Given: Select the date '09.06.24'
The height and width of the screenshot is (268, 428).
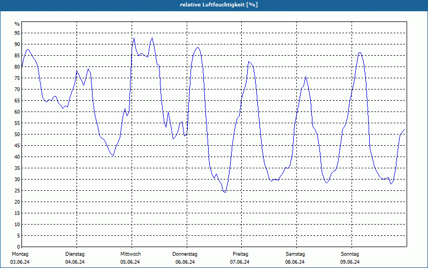Looking at the screenshot, I should [x=350, y=262].
